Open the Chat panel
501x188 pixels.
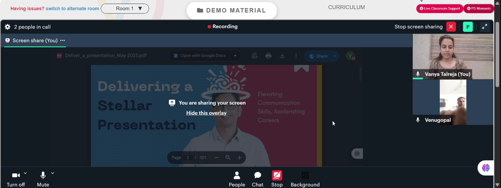click(258, 179)
